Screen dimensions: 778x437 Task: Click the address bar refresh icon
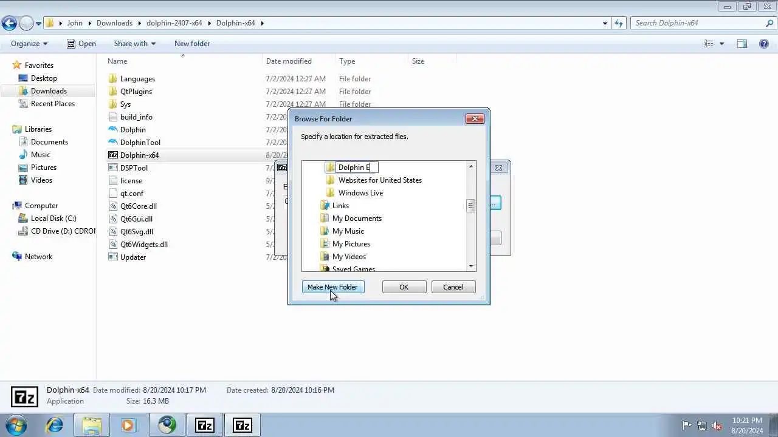[x=619, y=23]
